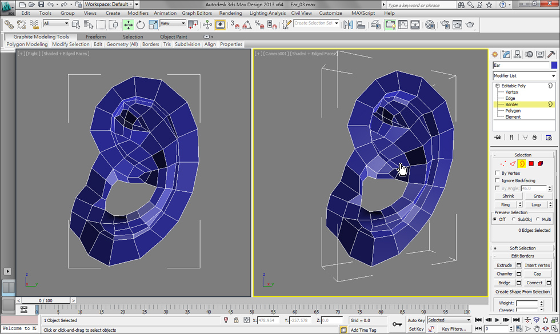This screenshot has height=334, width=560.
Task: Open the Rendering menu
Action: (x=230, y=13)
